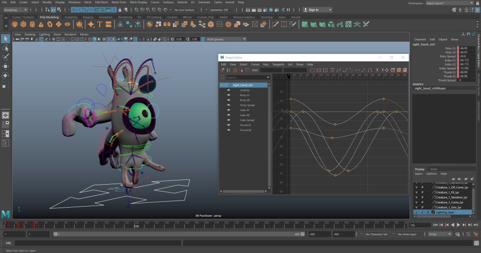Screen dimensions: 481x253
Task: Click the polygon Type text tool icon
Action: pos(100,24)
